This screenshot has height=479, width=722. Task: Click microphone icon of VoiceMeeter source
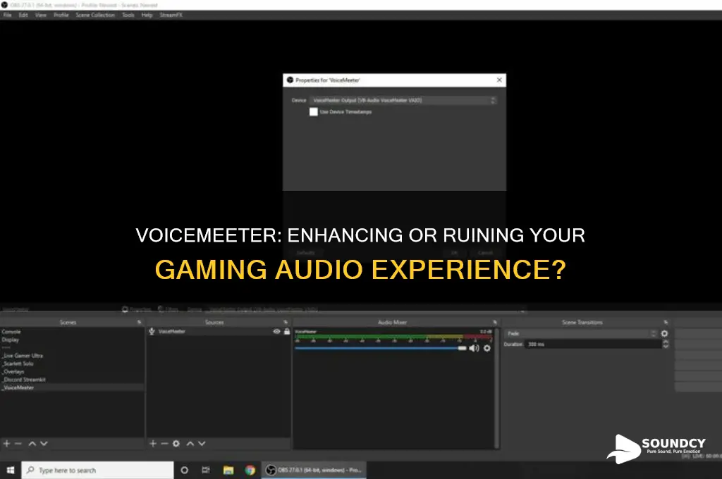(152, 331)
